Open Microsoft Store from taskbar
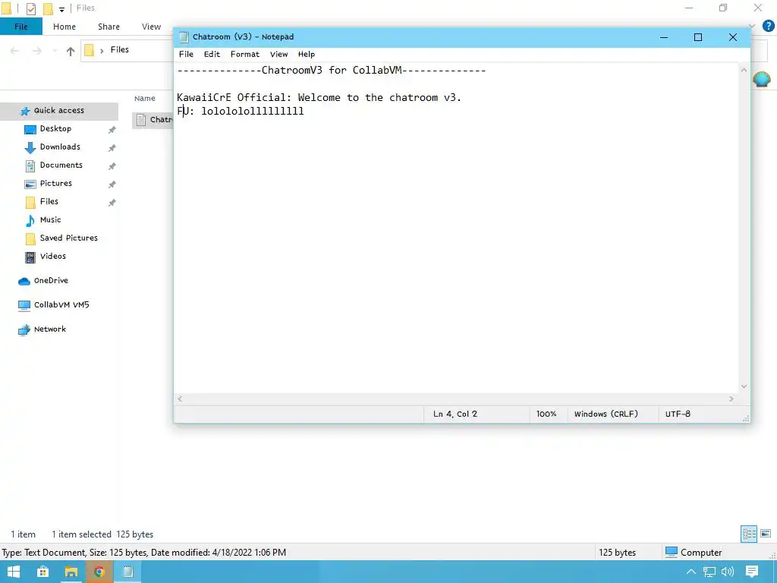 [42, 572]
